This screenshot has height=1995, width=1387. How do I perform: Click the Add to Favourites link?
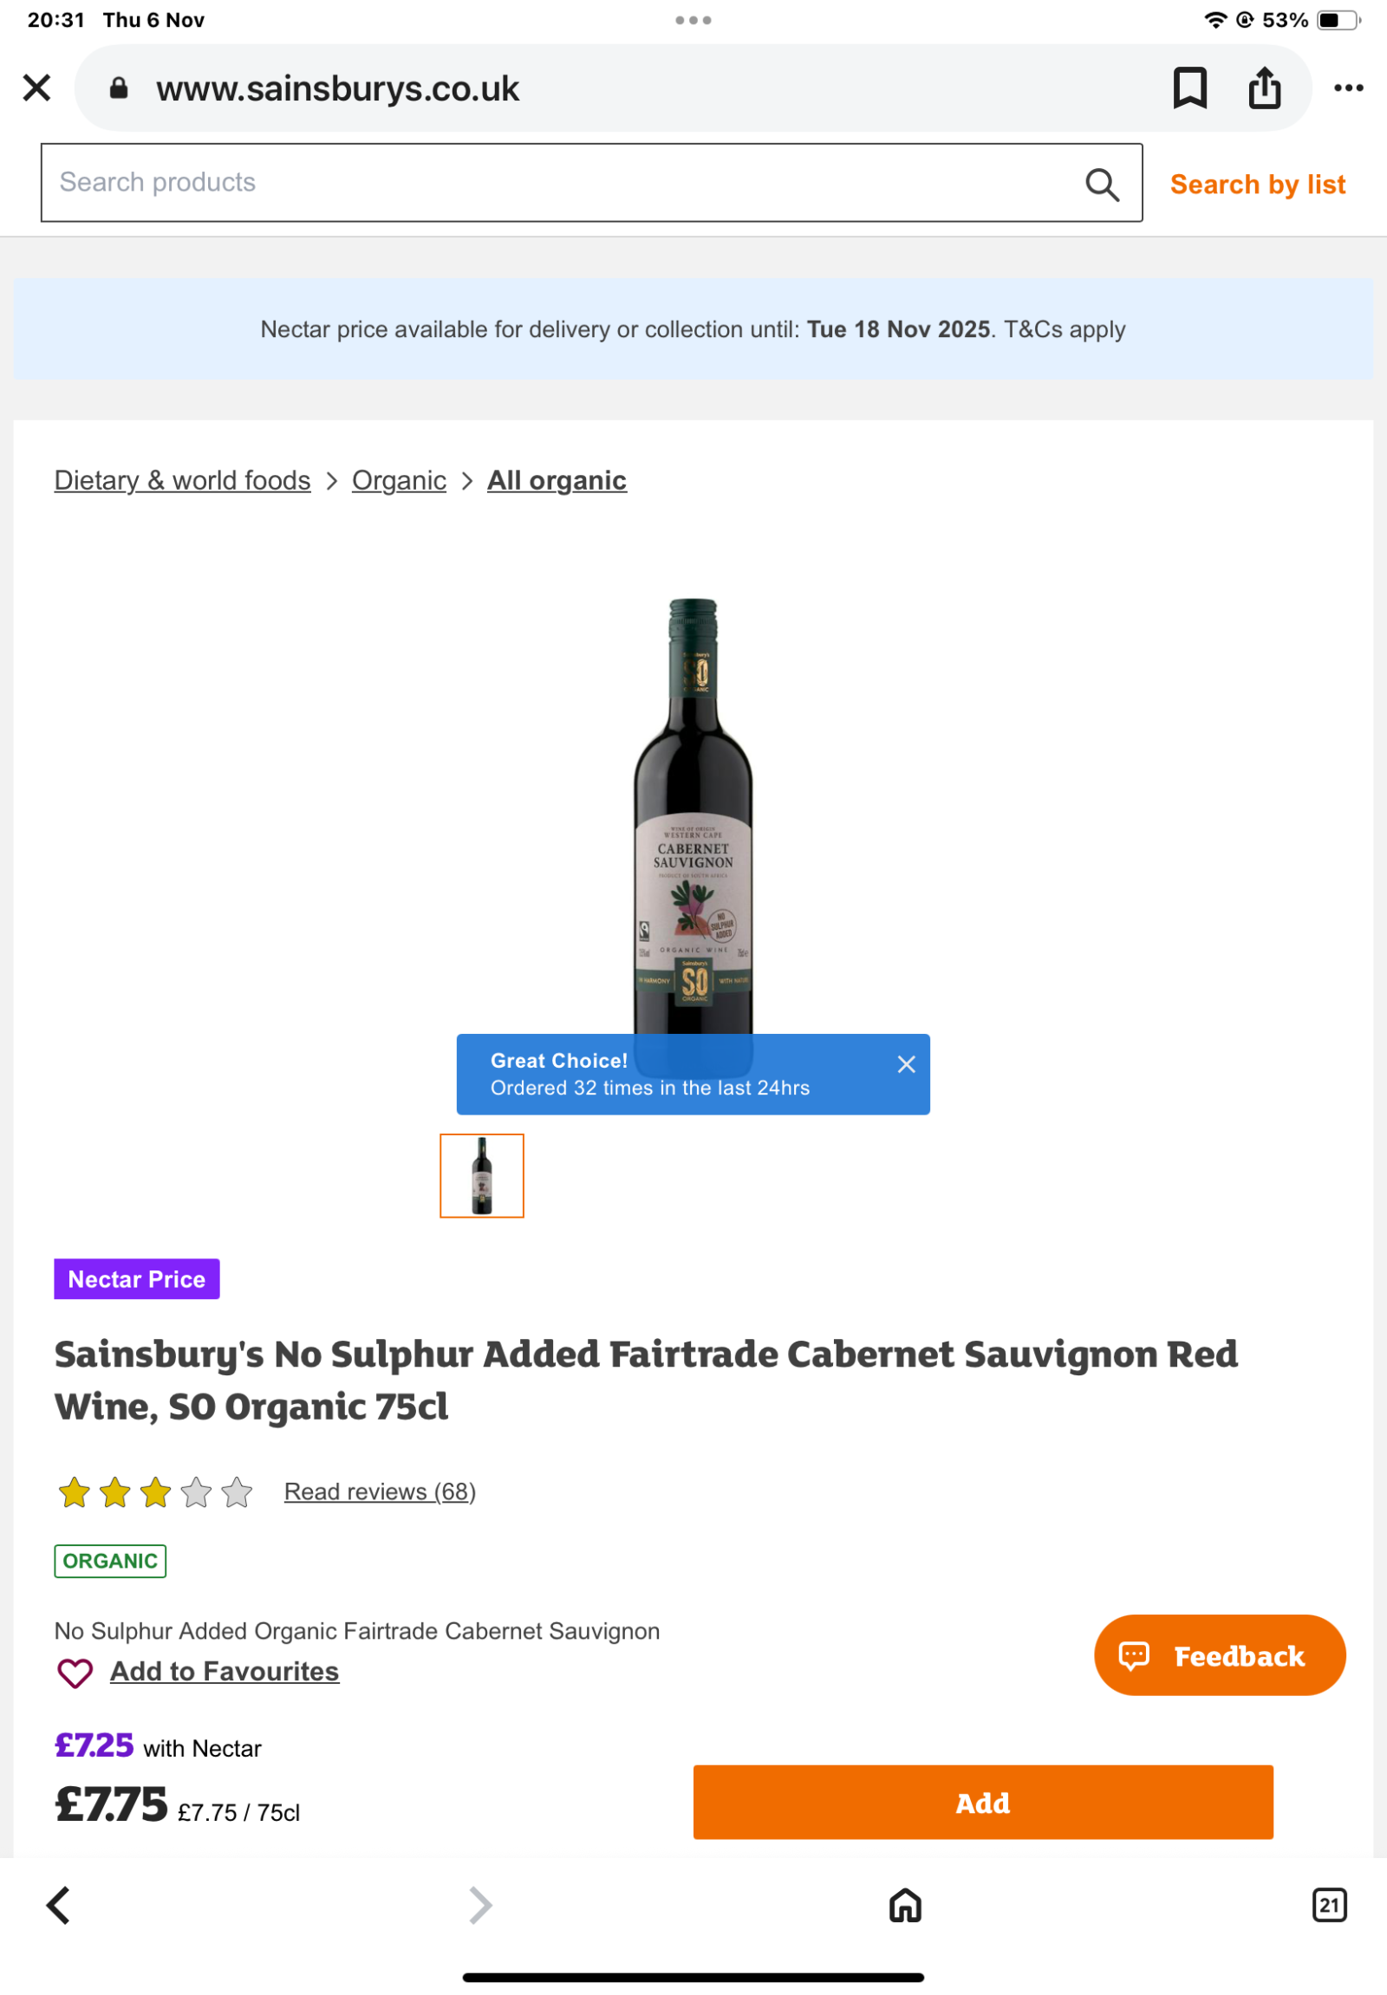(x=225, y=1672)
